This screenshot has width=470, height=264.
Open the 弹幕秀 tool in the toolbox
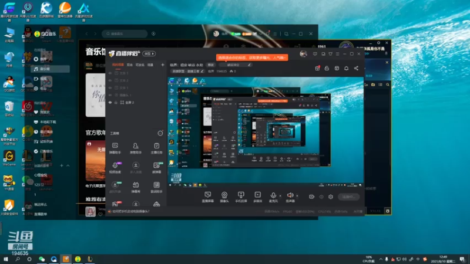point(136,187)
